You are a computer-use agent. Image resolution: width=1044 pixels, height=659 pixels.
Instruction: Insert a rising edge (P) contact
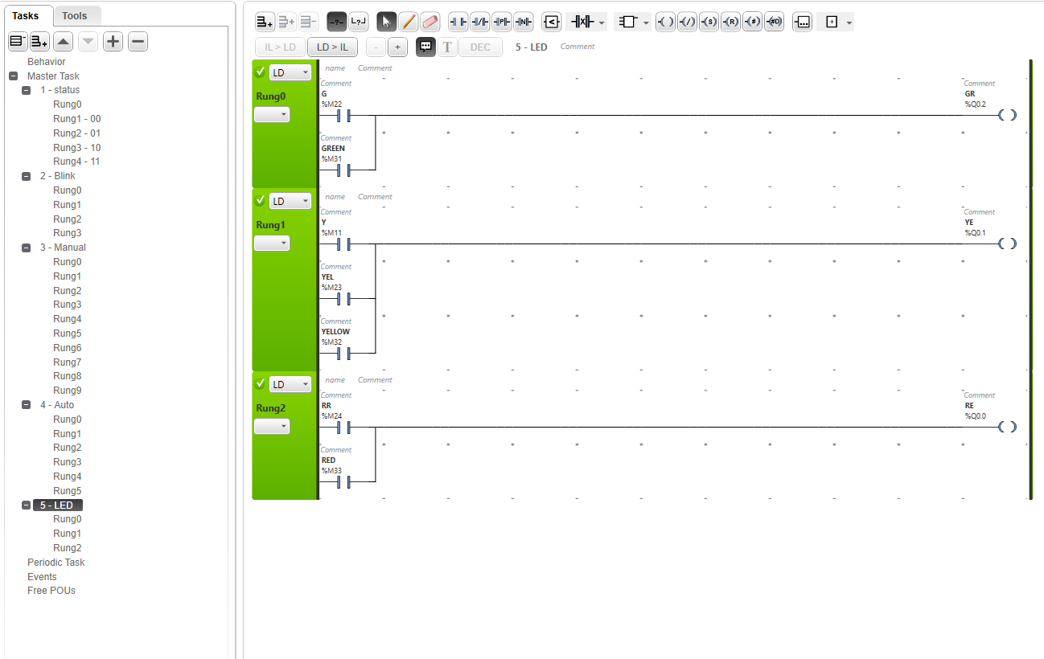coord(501,22)
